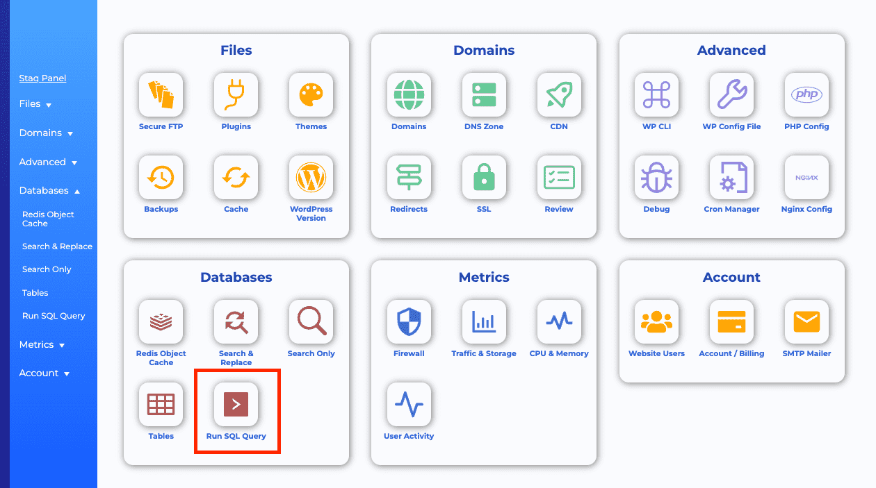Select the SSL padlock icon

click(483, 177)
